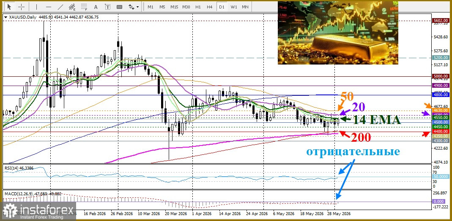This screenshot has height=221, width=452.
Task: Select the Fibonacci Retracement tool
Action: coord(84,7)
